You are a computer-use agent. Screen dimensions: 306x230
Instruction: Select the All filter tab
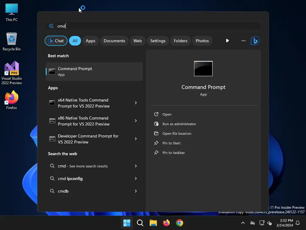pos(75,41)
